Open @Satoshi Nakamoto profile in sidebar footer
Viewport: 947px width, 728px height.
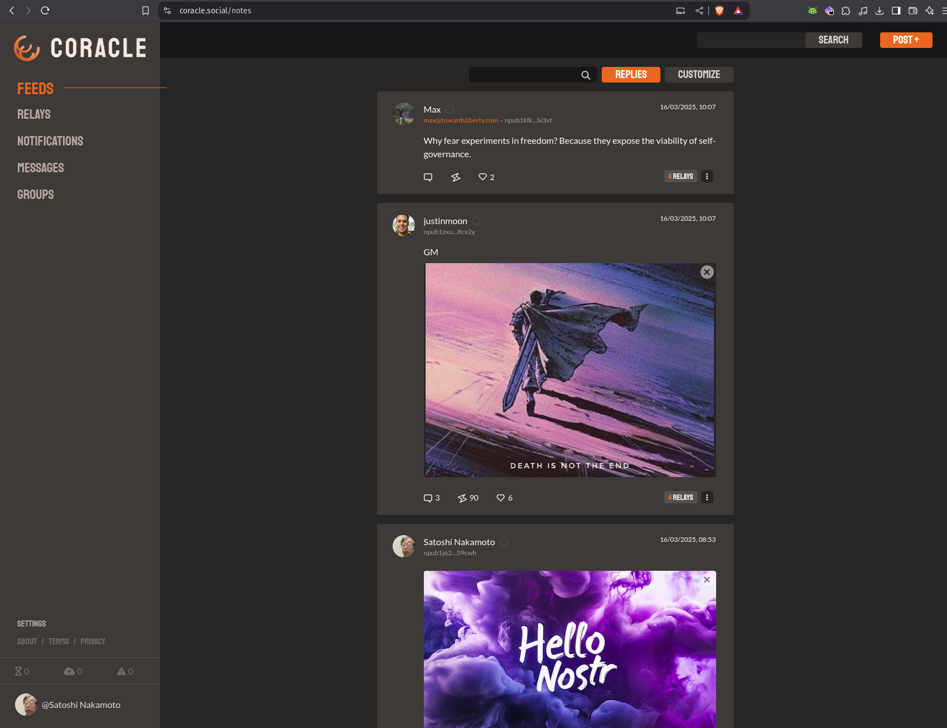67,705
